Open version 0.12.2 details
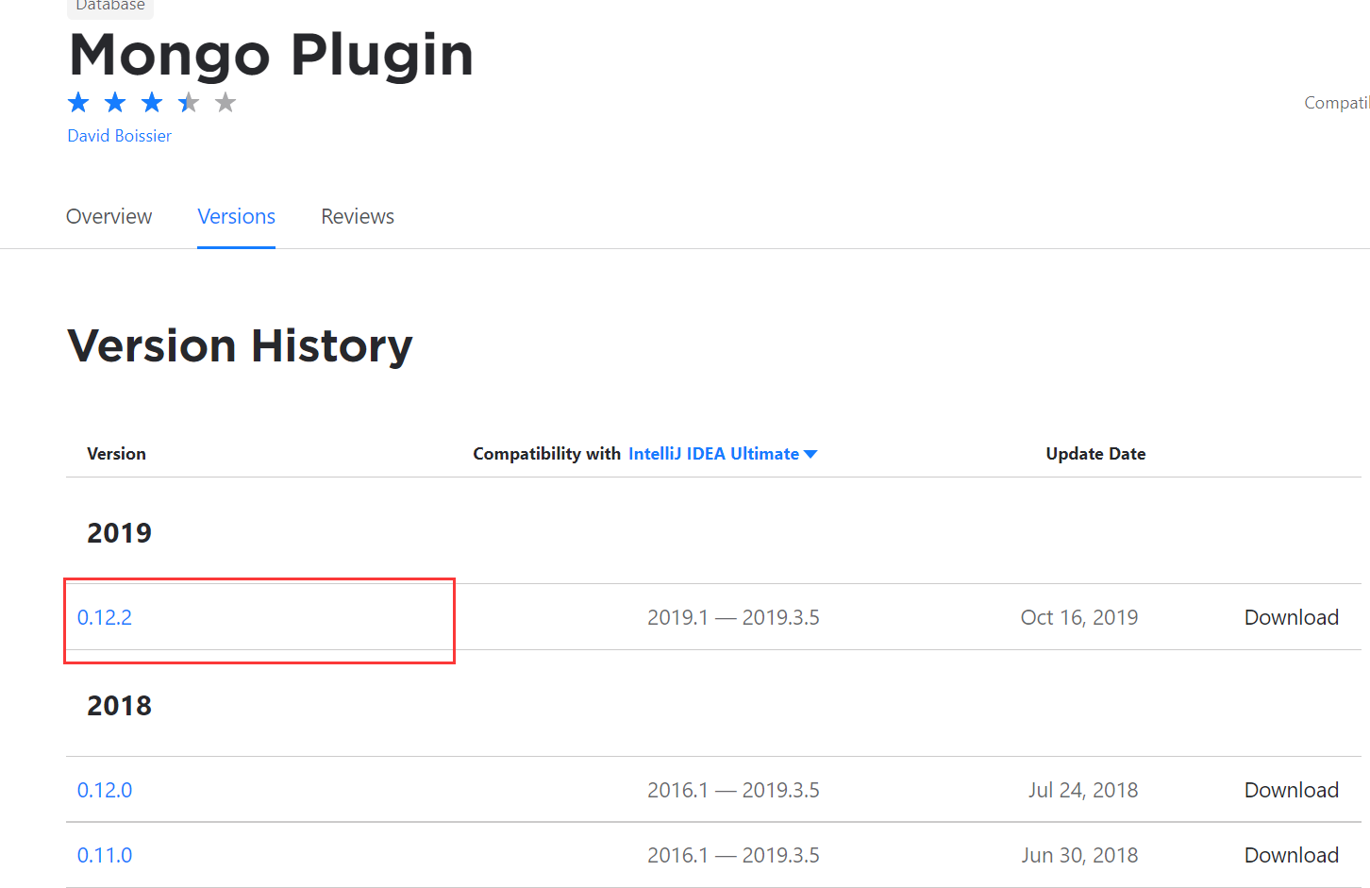Image resolution: width=1370 pixels, height=888 pixels. [x=105, y=617]
